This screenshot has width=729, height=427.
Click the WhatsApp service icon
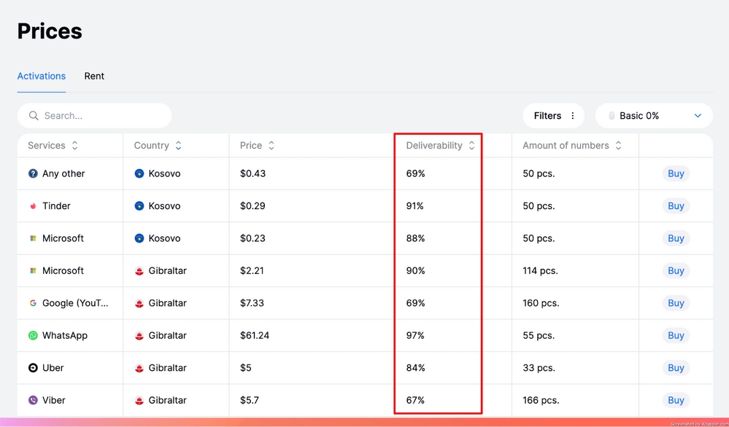pyautogui.click(x=33, y=336)
